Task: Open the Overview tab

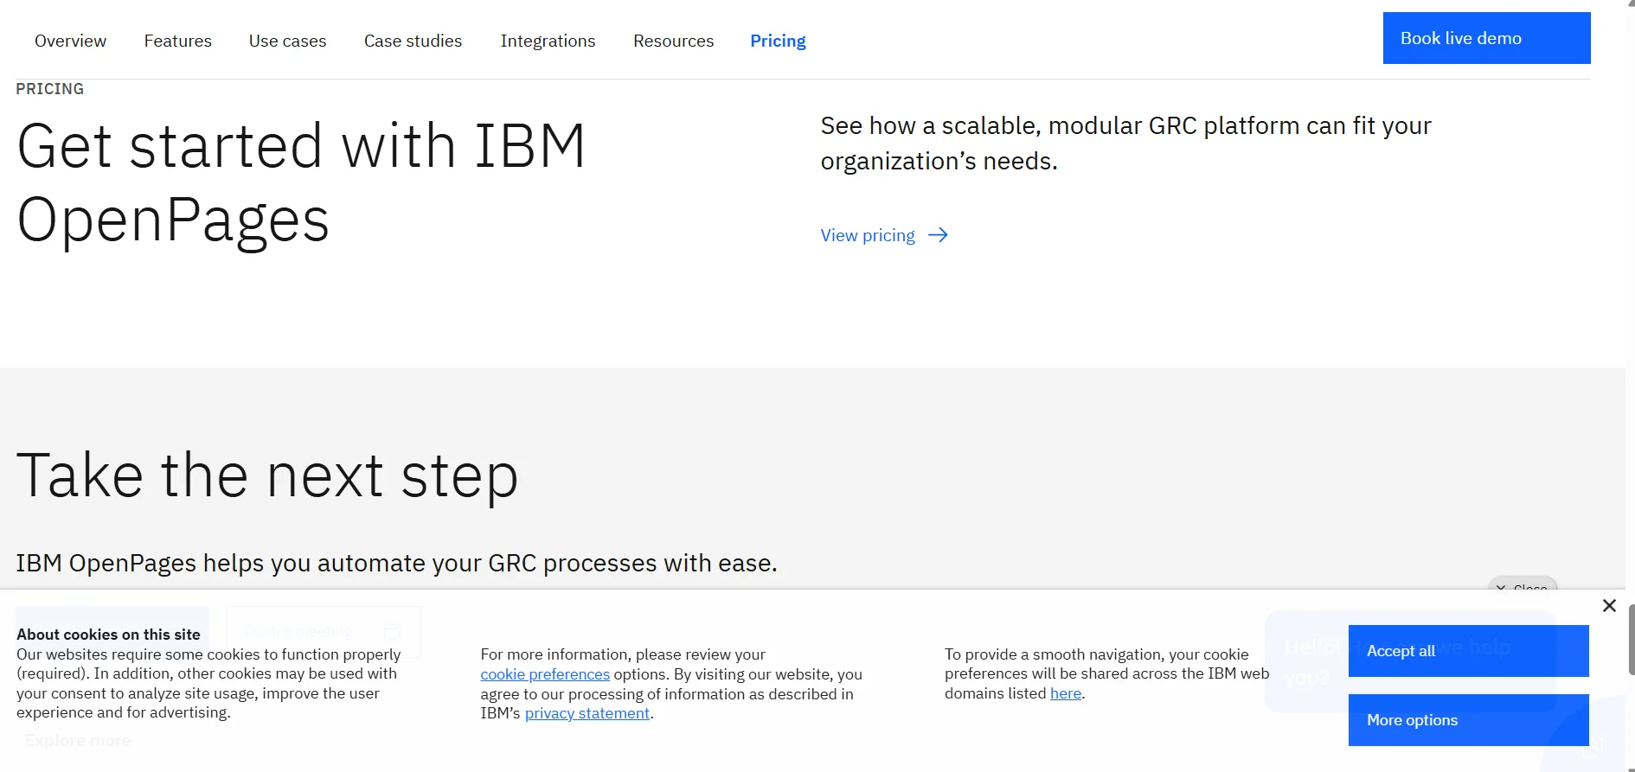Action: [70, 41]
